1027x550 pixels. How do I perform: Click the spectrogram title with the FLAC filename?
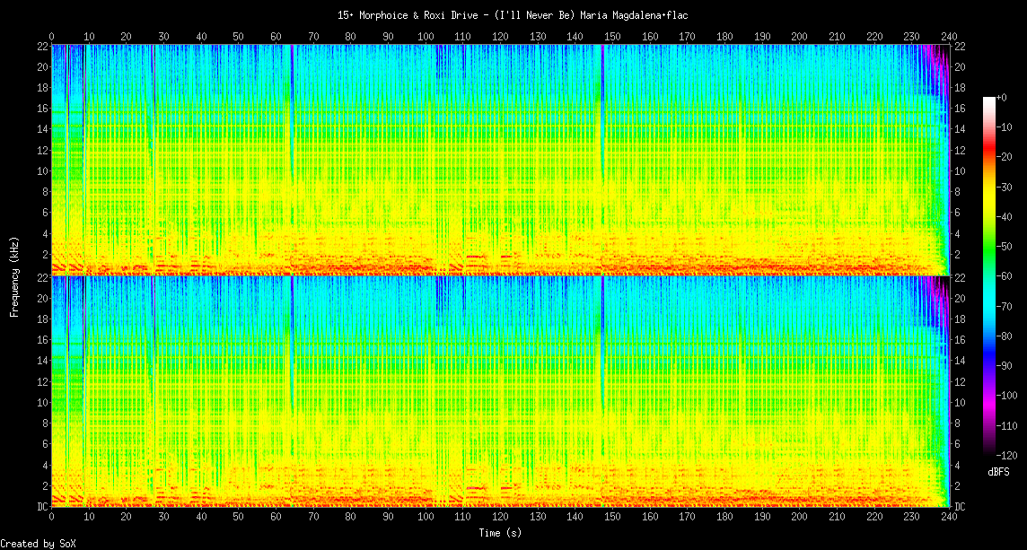click(x=513, y=15)
